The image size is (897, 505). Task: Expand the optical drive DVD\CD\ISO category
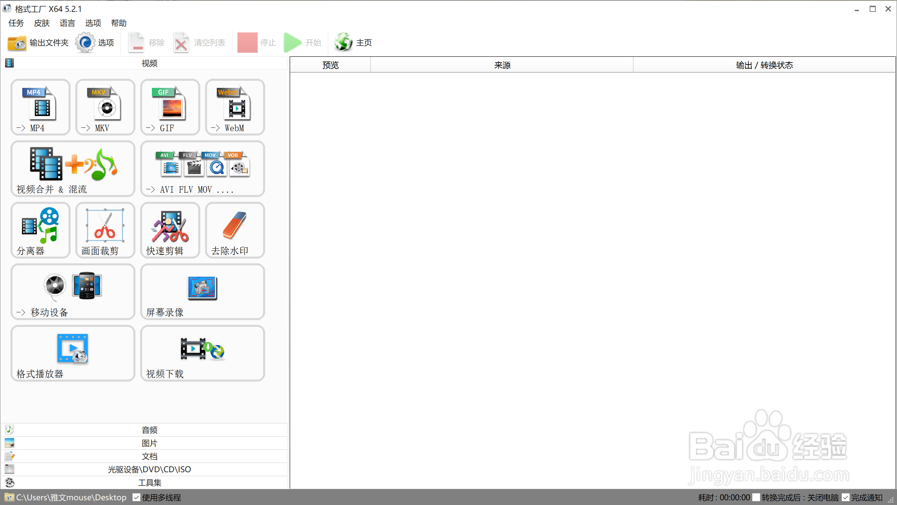[x=145, y=469]
